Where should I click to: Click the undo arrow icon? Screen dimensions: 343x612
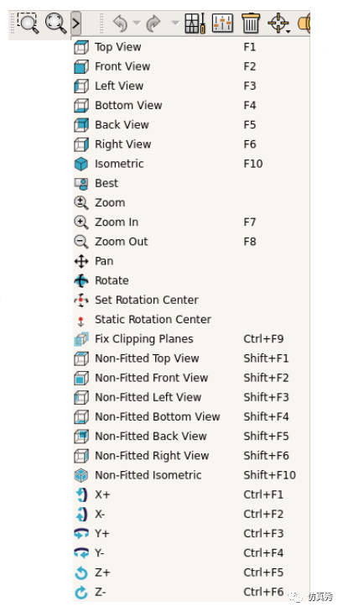(121, 24)
